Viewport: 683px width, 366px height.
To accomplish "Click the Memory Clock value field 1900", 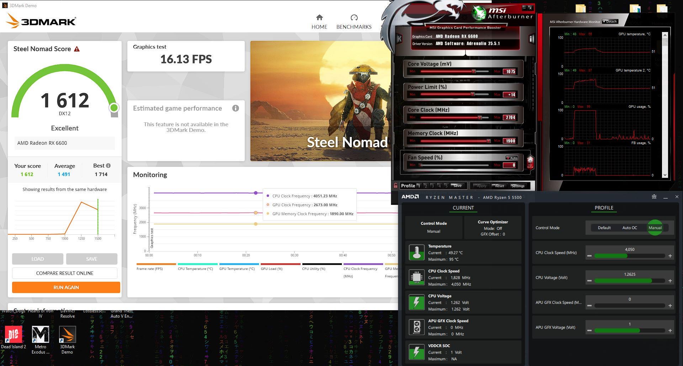I will tap(510, 141).
